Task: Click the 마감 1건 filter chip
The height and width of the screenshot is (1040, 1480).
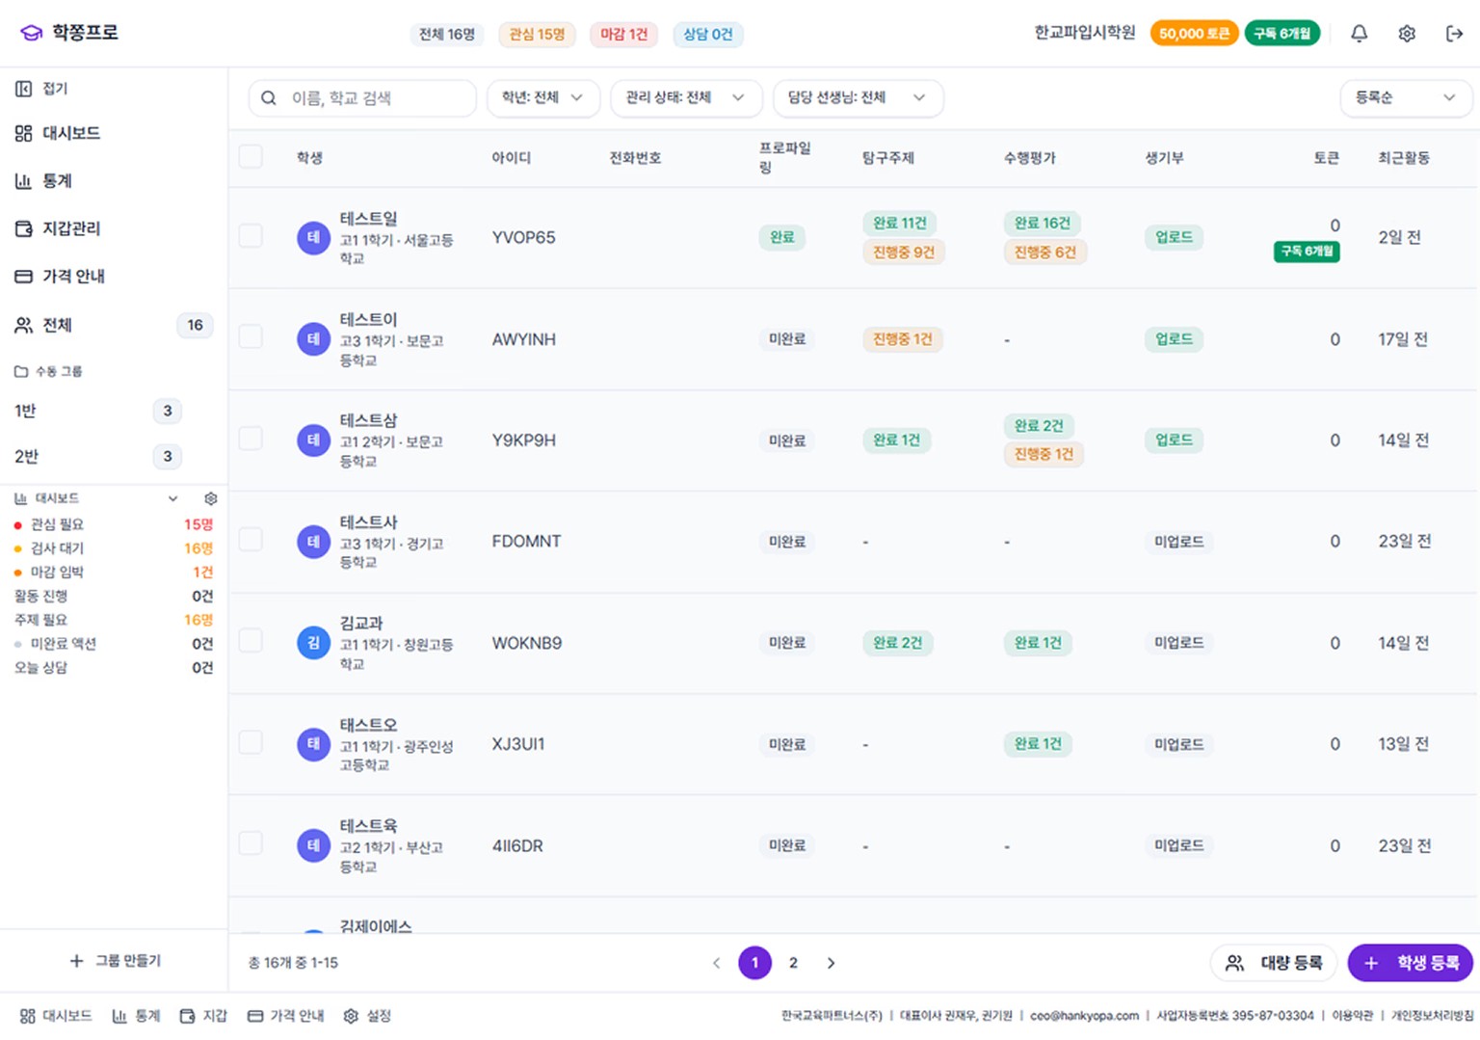Action: pos(624,35)
